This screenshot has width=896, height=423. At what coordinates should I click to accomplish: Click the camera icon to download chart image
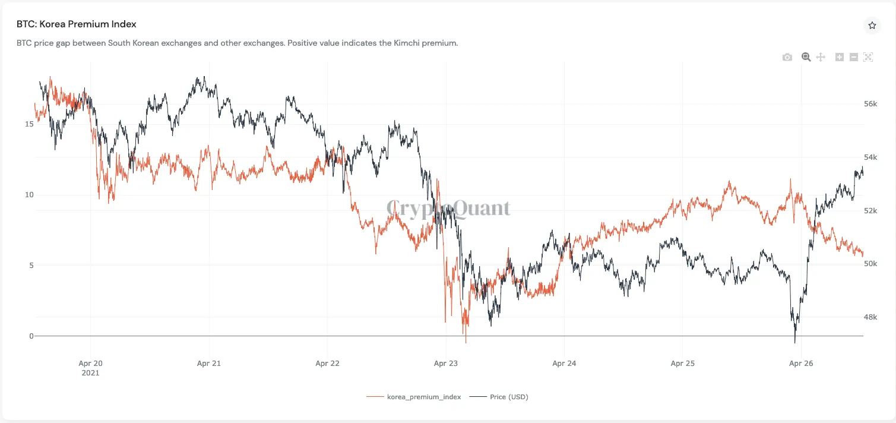(787, 56)
